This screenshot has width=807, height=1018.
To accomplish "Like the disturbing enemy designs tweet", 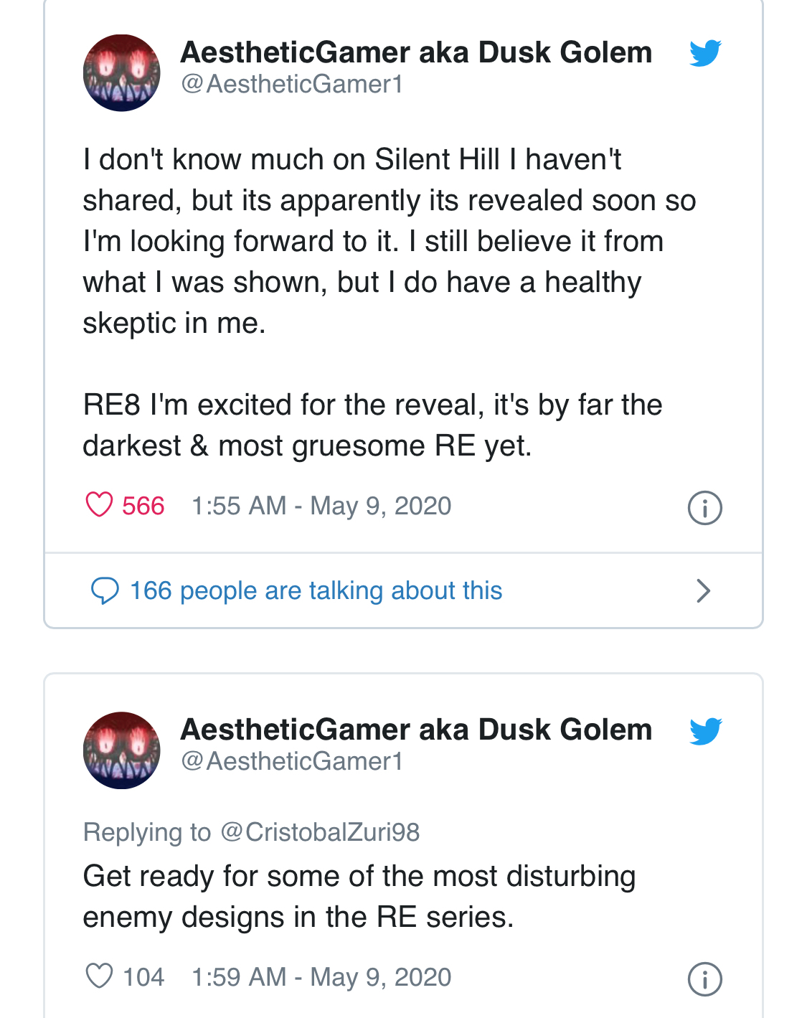I will [x=99, y=976].
